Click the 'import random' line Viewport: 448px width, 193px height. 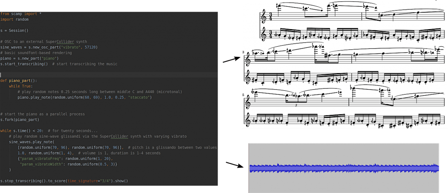pos(14,19)
